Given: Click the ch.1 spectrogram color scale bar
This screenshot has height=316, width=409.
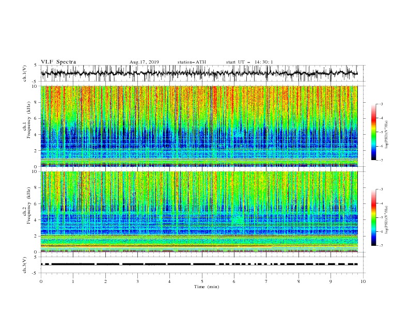Looking at the screenshot, I should pos(374,132).
